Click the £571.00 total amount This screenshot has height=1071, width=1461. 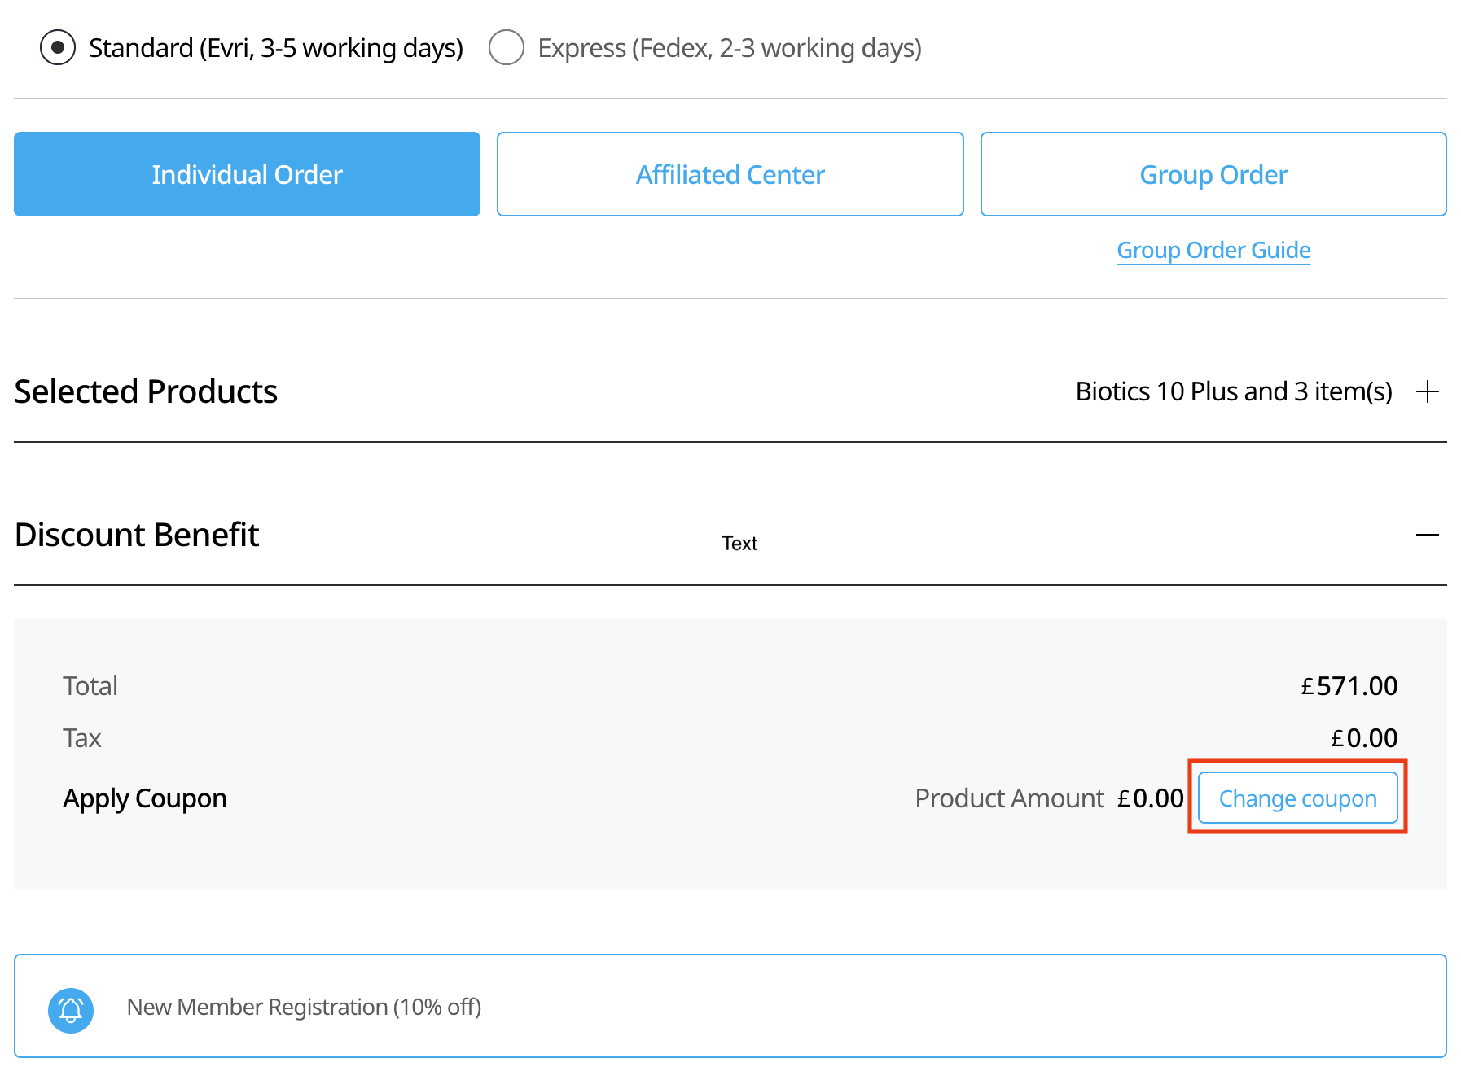pyautogui.click(x=1349, y=686)
